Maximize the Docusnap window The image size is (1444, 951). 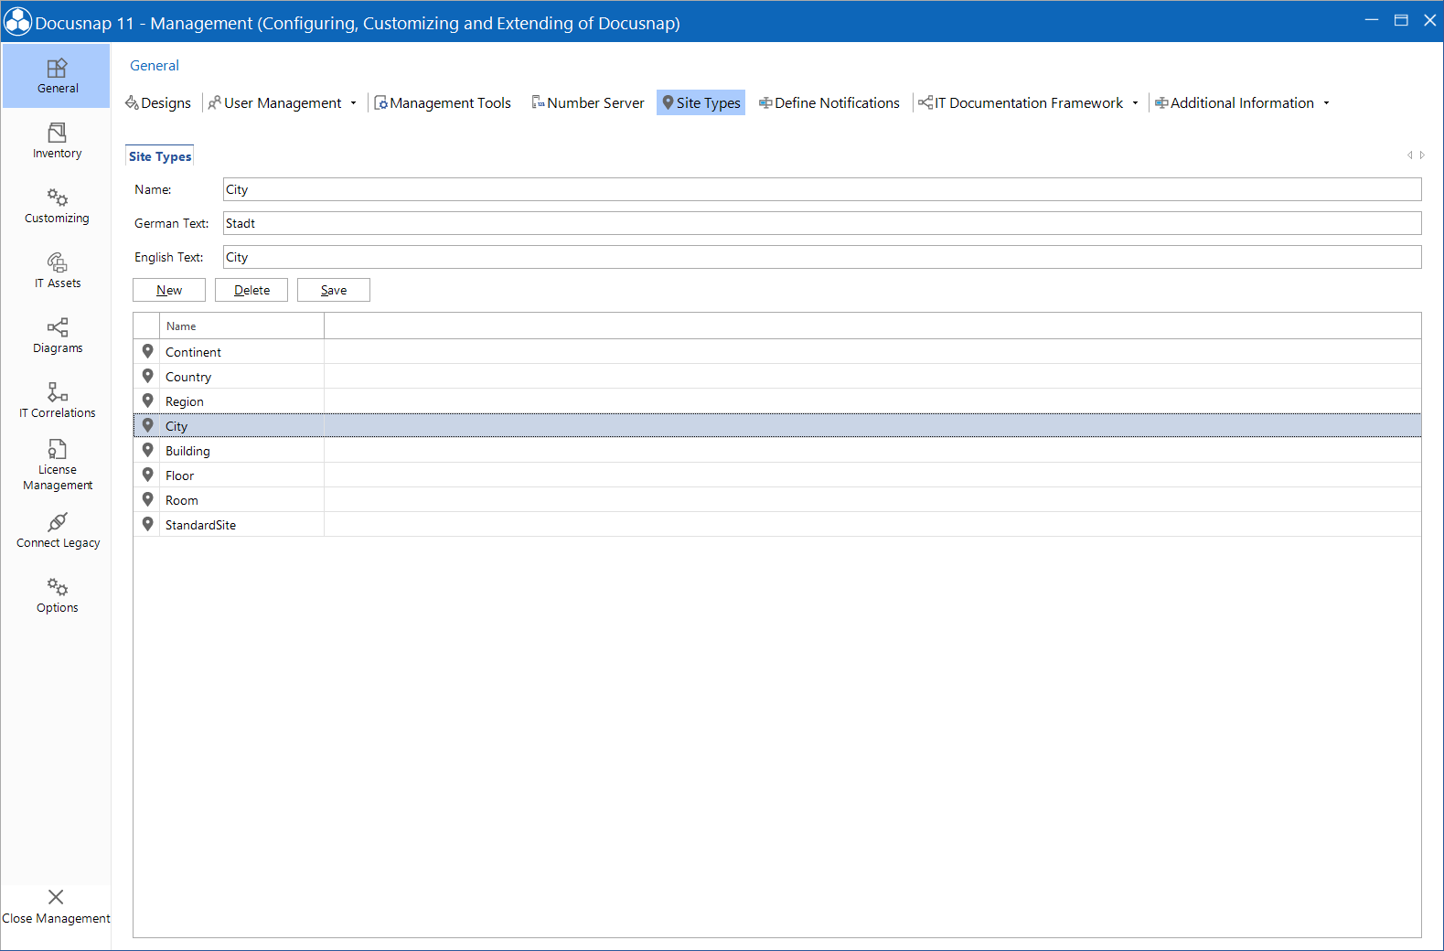click(1401, 20)
